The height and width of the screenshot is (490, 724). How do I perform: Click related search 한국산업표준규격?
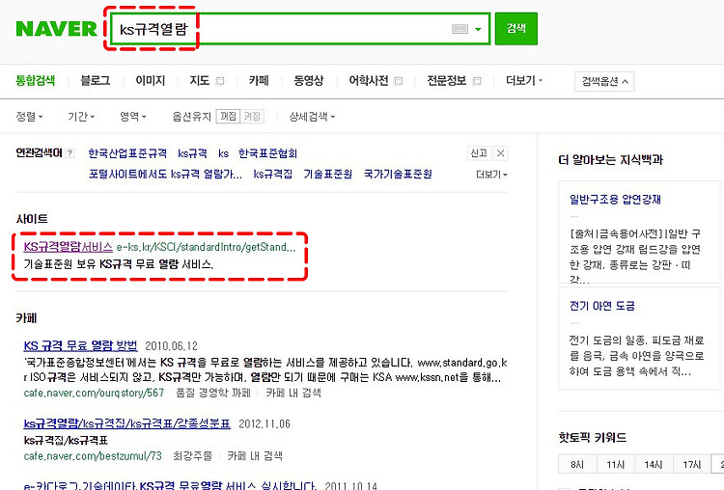[x=127, y=153]
